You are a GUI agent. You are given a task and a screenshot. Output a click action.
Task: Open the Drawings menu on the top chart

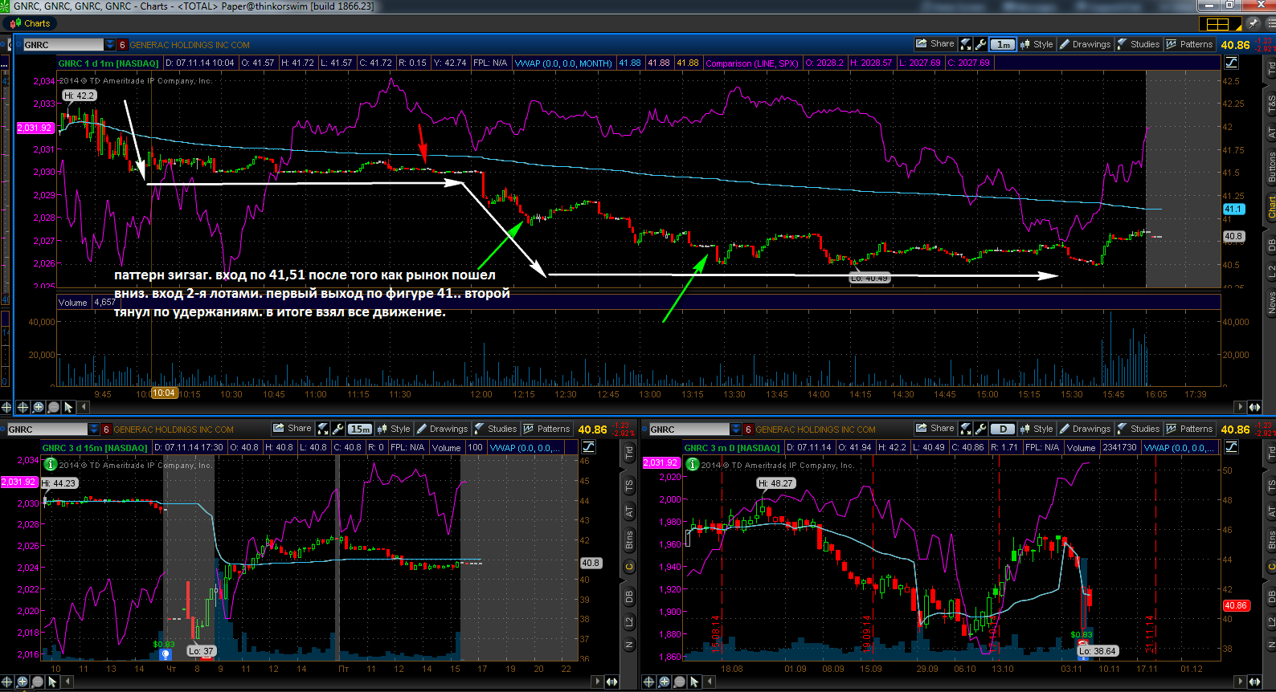coord(1085,44)
